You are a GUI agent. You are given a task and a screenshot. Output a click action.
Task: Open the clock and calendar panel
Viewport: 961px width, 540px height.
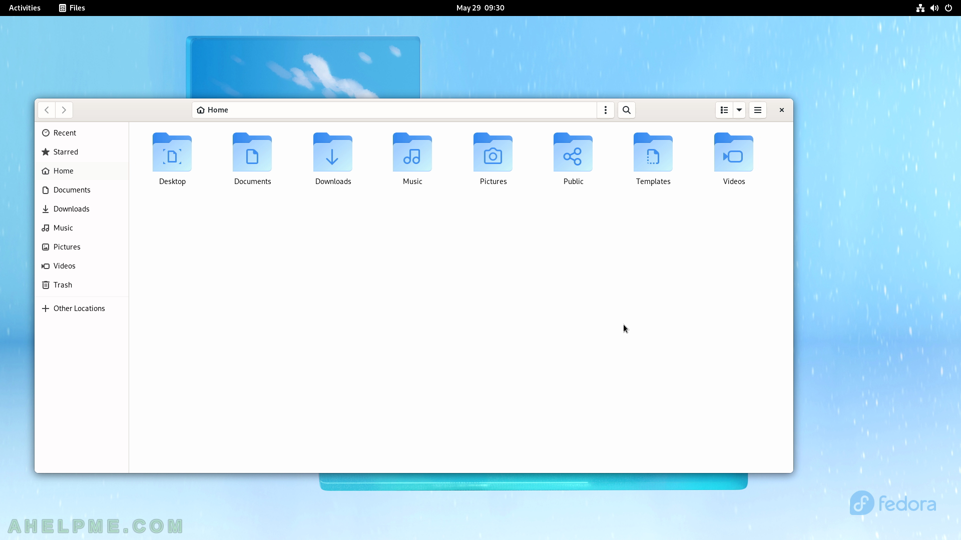coord(480,8)
